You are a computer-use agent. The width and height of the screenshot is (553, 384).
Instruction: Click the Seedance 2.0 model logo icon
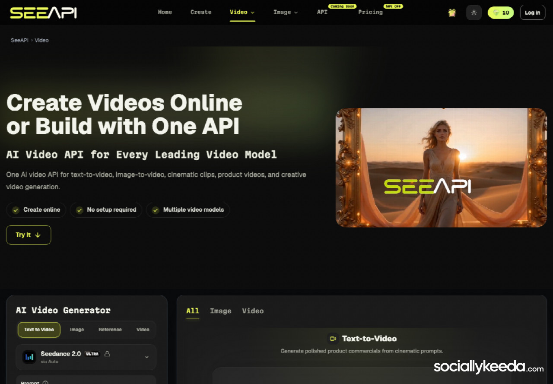coord(29,357)
